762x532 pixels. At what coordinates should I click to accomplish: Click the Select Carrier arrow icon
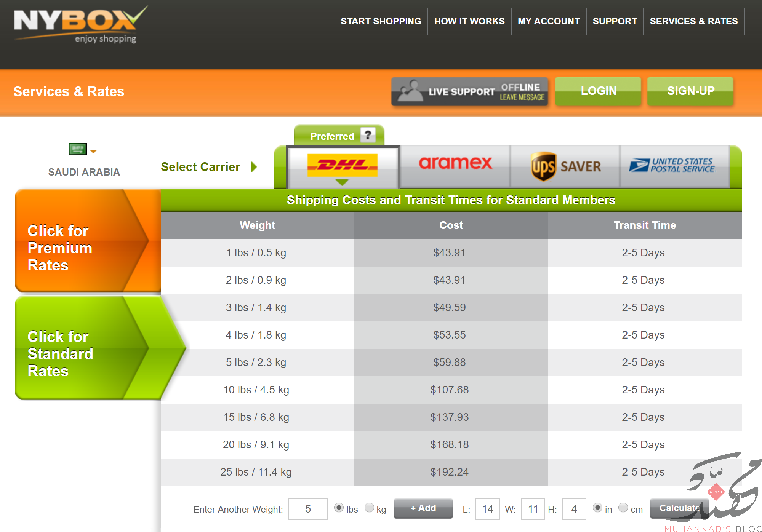[x=254, y=167]
